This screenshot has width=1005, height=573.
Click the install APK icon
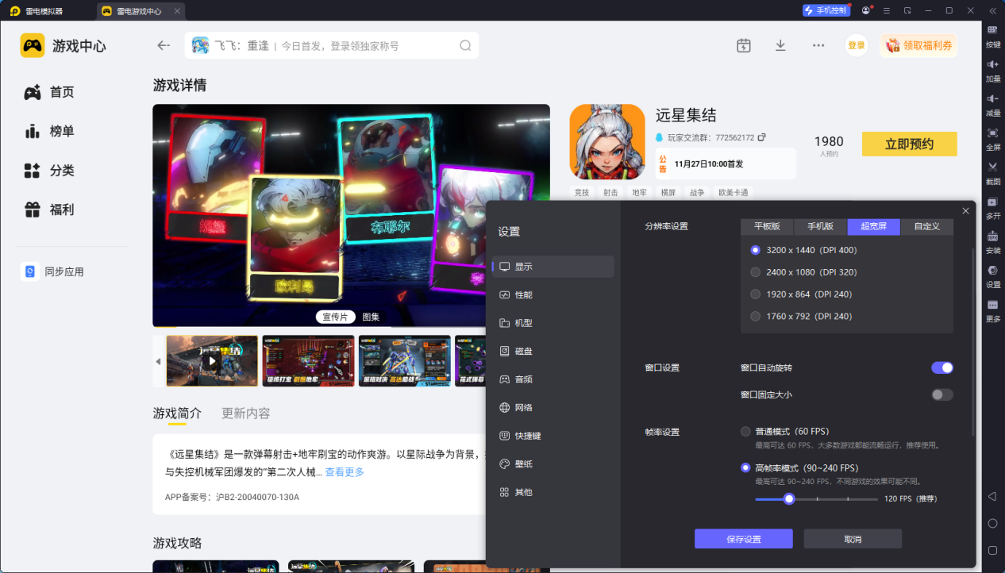(992, 237)
